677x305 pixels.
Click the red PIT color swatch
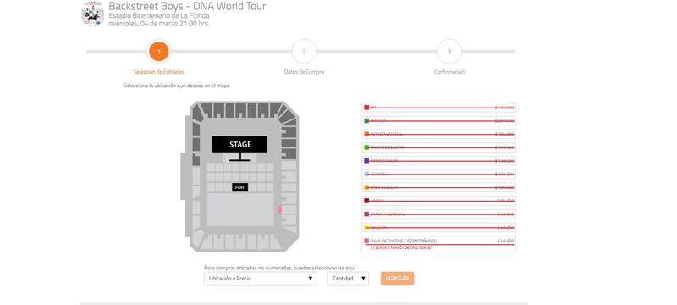point(366,108)
